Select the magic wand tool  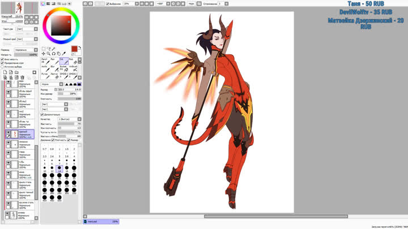click(x=54, y=49)
